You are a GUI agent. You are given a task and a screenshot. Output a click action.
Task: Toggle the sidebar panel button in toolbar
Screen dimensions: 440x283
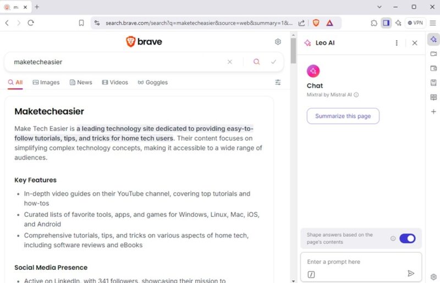coord(386,23)
